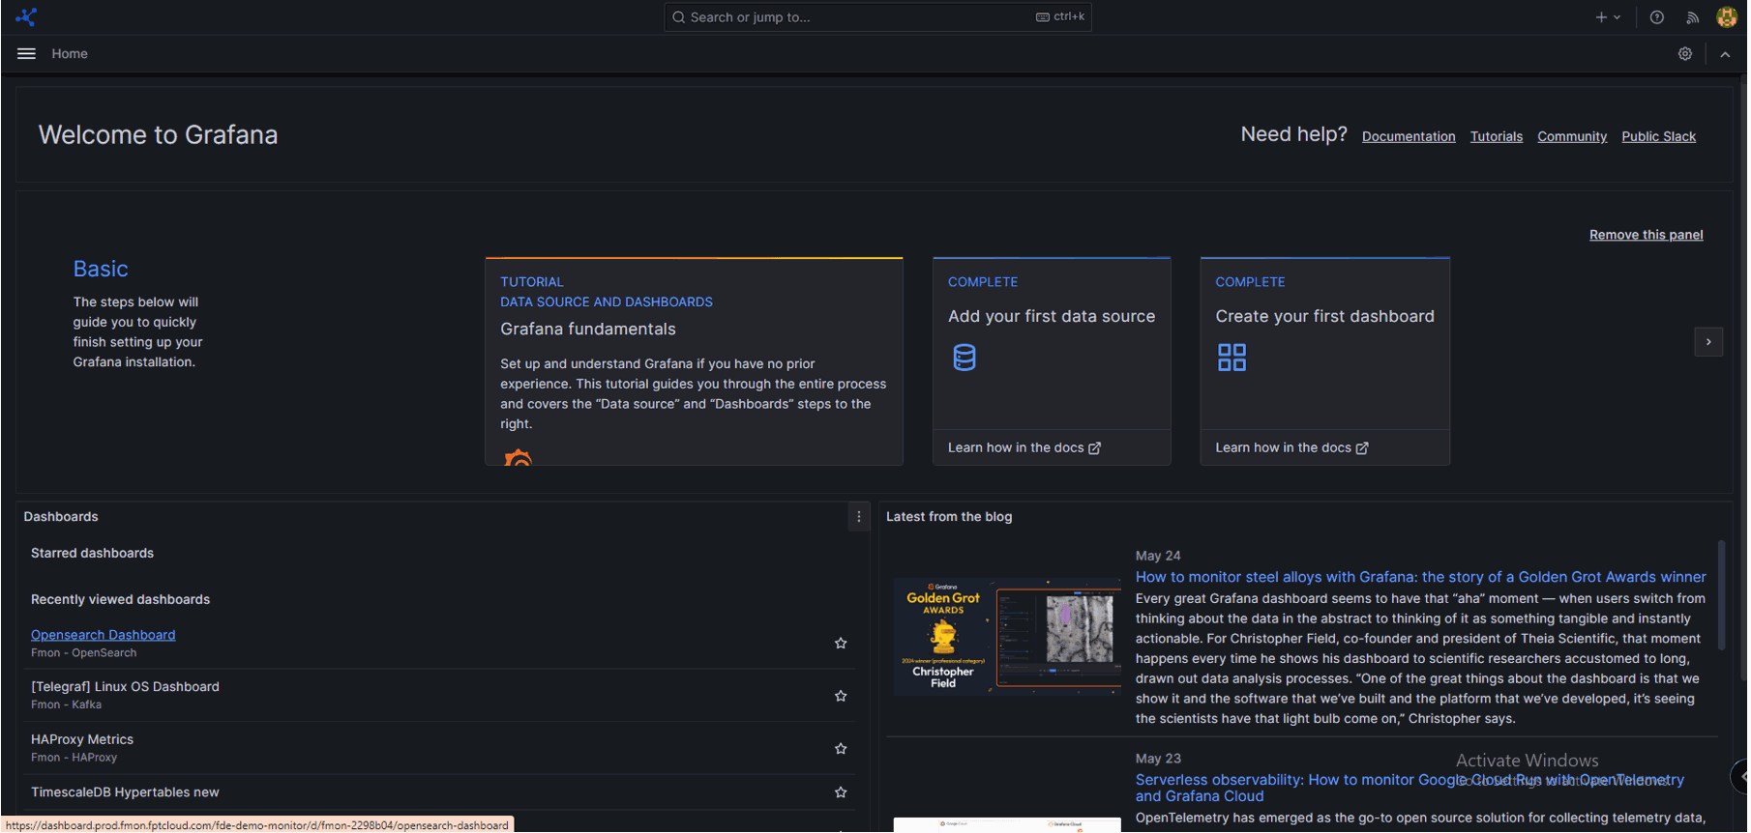Click Remove this panel
The width and height of the screenshot is (1751, 833).
click(1647, 235)
